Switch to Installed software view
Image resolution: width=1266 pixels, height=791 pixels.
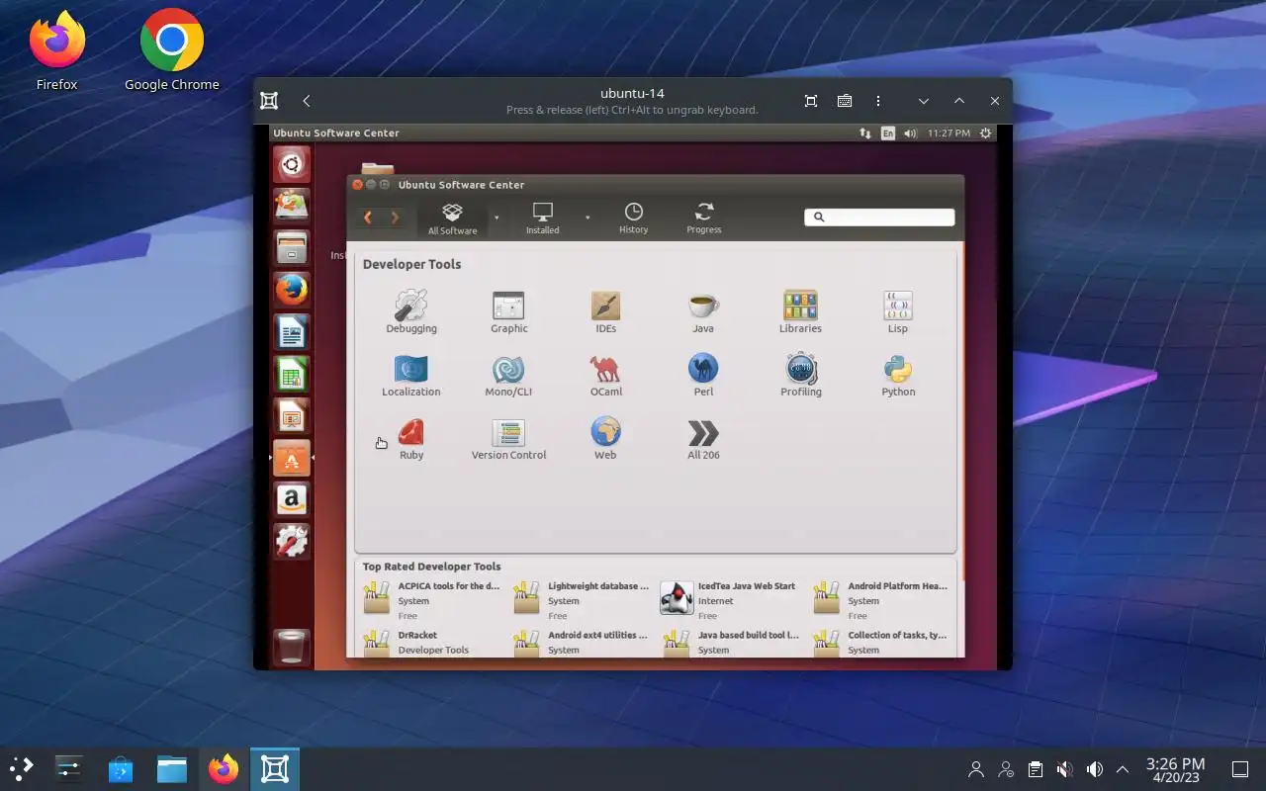click(542, 219)
